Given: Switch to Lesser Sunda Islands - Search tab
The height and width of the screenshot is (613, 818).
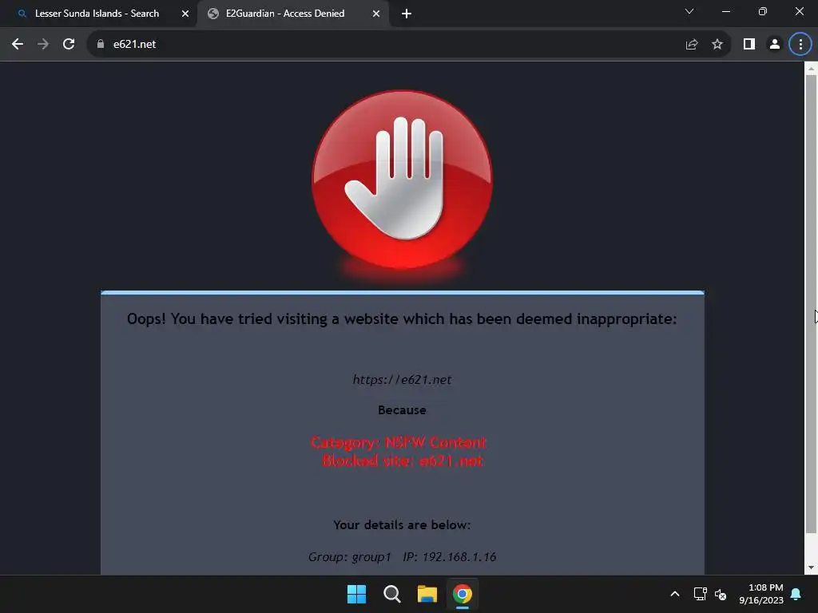Looking at the screenshot, I should click(x=97, y=14).
